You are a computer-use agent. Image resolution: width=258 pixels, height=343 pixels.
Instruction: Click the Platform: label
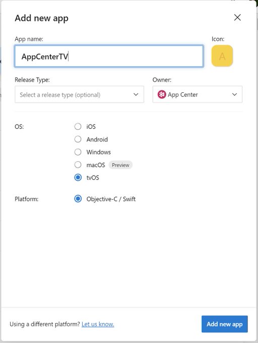[26, 199]
